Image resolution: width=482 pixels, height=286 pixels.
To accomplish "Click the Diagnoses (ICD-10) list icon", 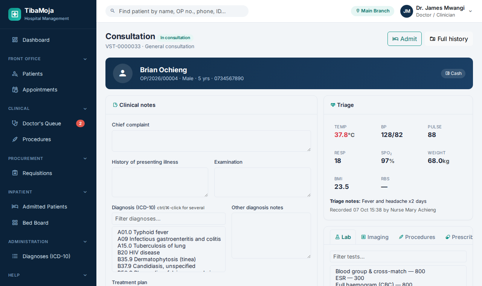I will pyautogui.click(x=15, y=256).
